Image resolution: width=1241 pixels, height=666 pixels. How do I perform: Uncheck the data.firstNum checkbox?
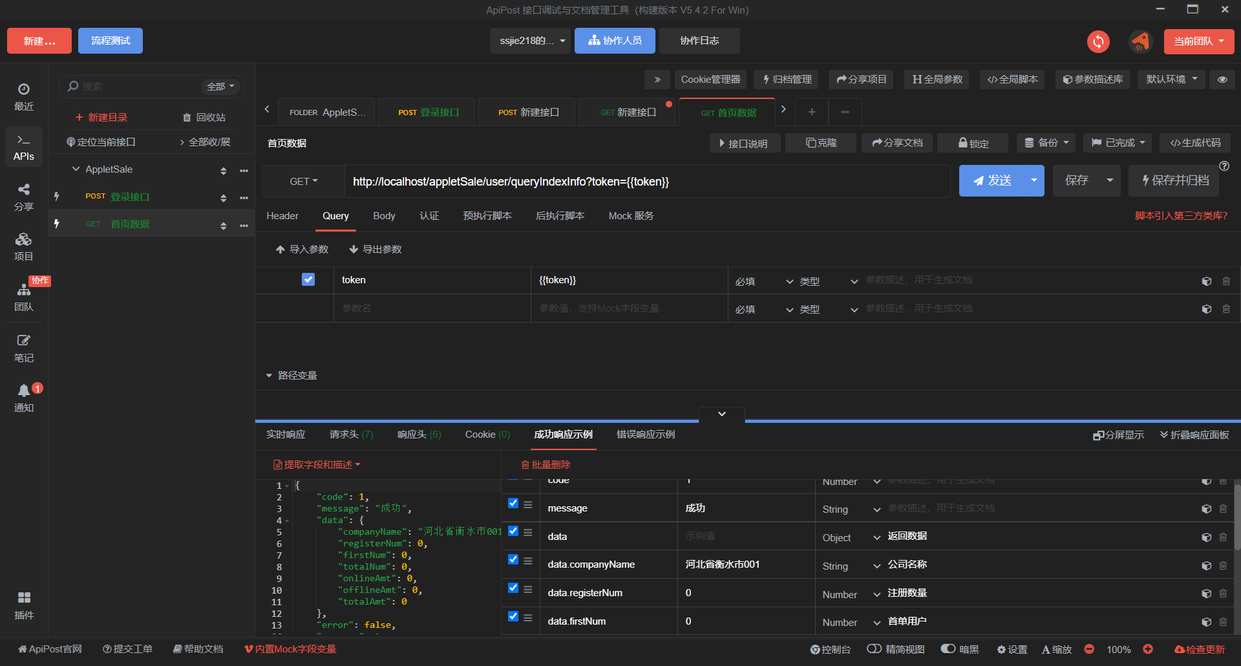[513, 617]
